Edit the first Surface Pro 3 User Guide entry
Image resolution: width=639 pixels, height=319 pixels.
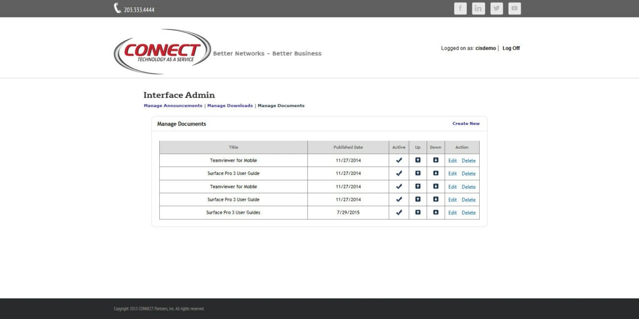pos(453,174)
